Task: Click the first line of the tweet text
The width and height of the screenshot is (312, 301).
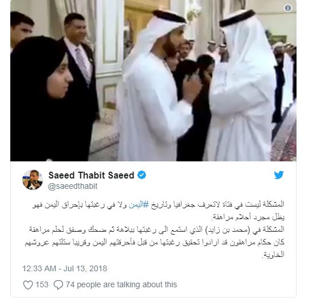Action: click(x=159, y=205)
